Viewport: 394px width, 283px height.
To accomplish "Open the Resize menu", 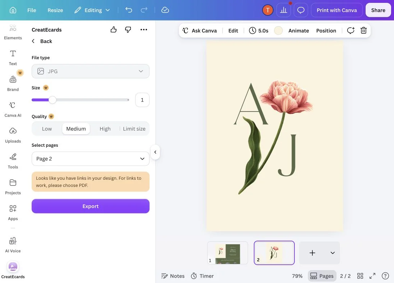I will pyautogui.click(x=55, y=10).
